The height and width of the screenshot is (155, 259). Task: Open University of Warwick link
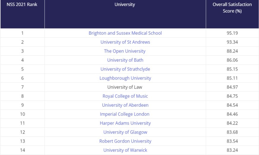pos(125,150)
